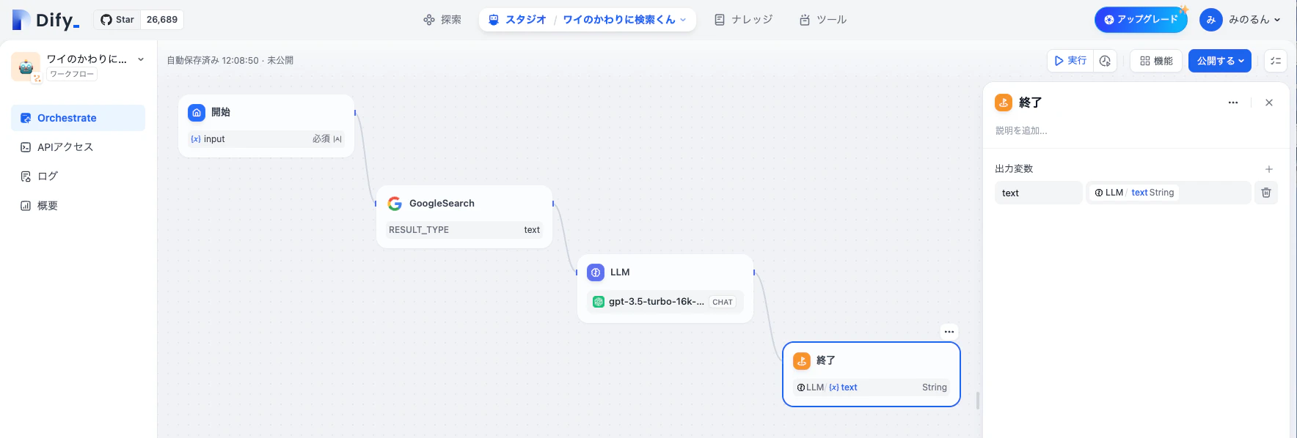The image size is (1297, 438).
Task: Click the Orchestrate sidebar icon
Action: (x=26, y=118)
